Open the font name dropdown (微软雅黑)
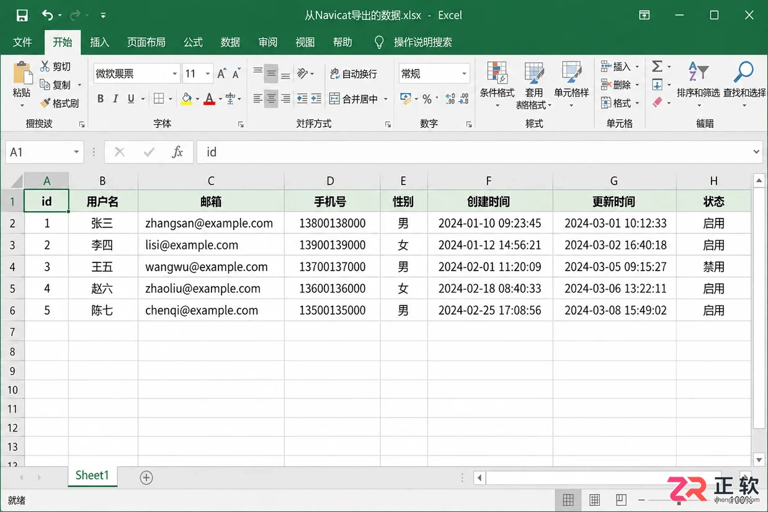 [174, 74]
